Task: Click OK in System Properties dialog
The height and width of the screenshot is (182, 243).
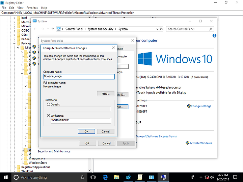Action: pyautogui.click(x=87, y=143)
